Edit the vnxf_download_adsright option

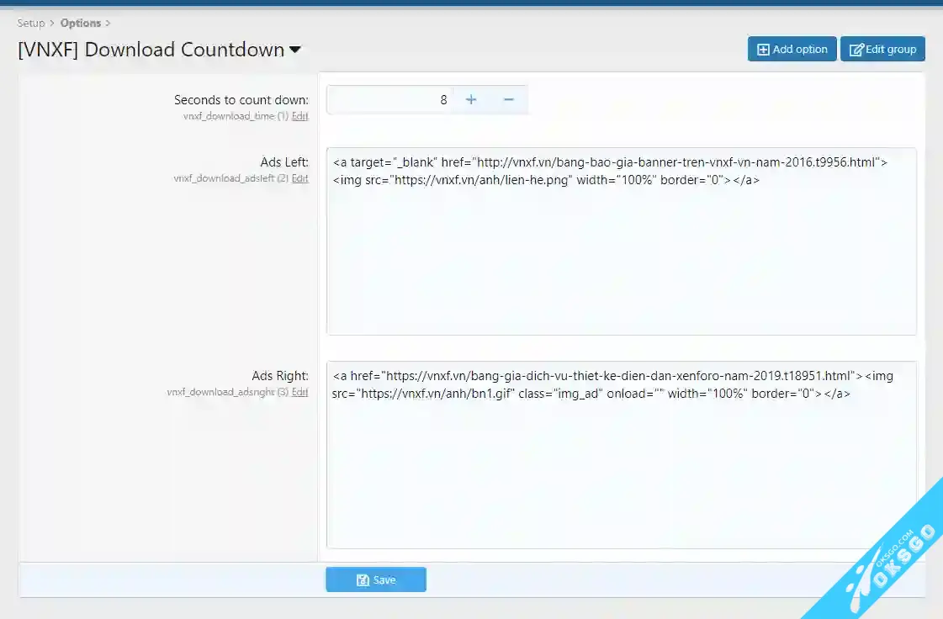click(x=299, y=392)
